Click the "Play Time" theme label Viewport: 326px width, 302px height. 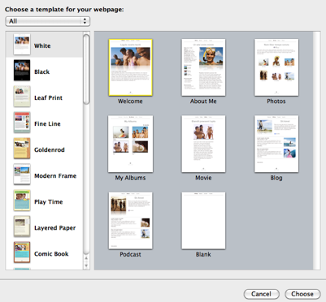coord(49,202)
